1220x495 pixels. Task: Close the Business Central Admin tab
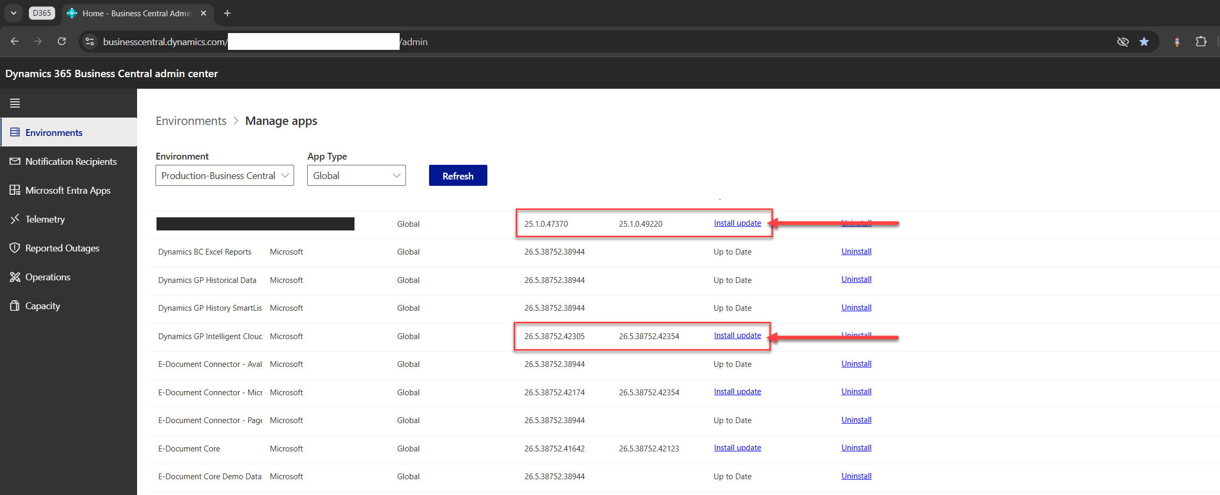coord(204,13)
